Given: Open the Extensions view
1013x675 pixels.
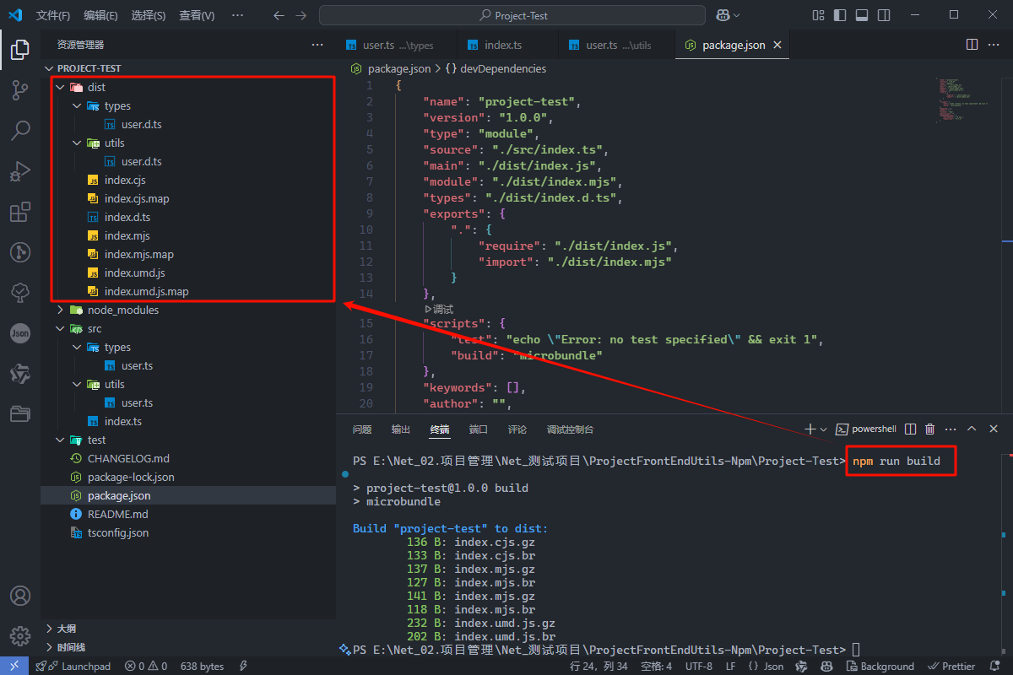Looking at the screenshot, I should (x=20, y=212).
